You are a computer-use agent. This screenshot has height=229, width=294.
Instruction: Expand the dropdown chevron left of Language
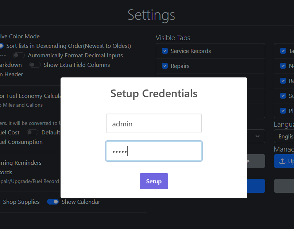258,136
